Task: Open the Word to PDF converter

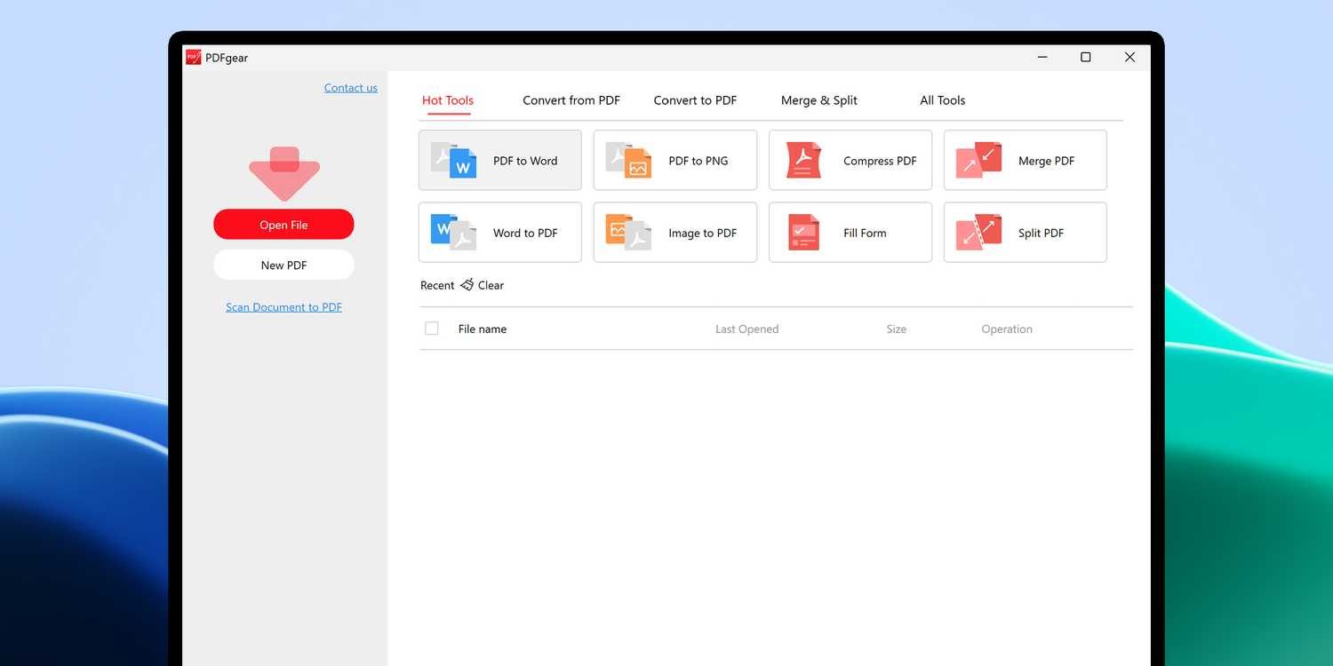Action: 499,232
